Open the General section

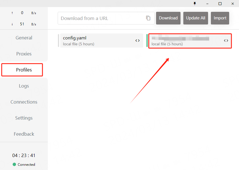(24, 38)
